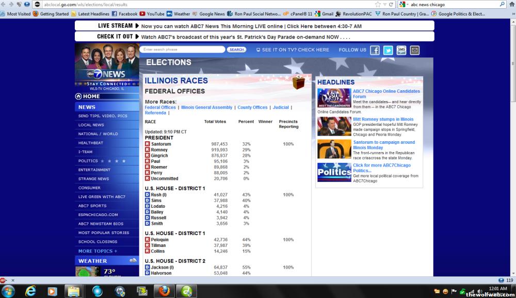Click the Facebook follow icon

click(375, 50)
